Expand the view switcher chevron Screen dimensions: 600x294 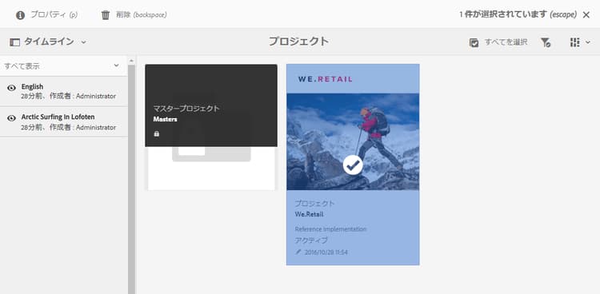click(588, 42)
